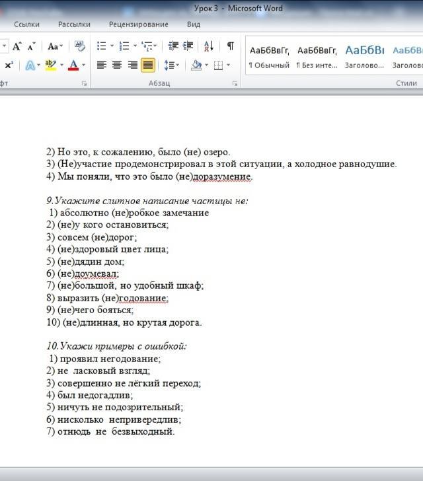Click the line 'совершенно не лёгкий переход'
Image resolution: width=423 pixels, height=481 pixels.
[x=130, y=383]
